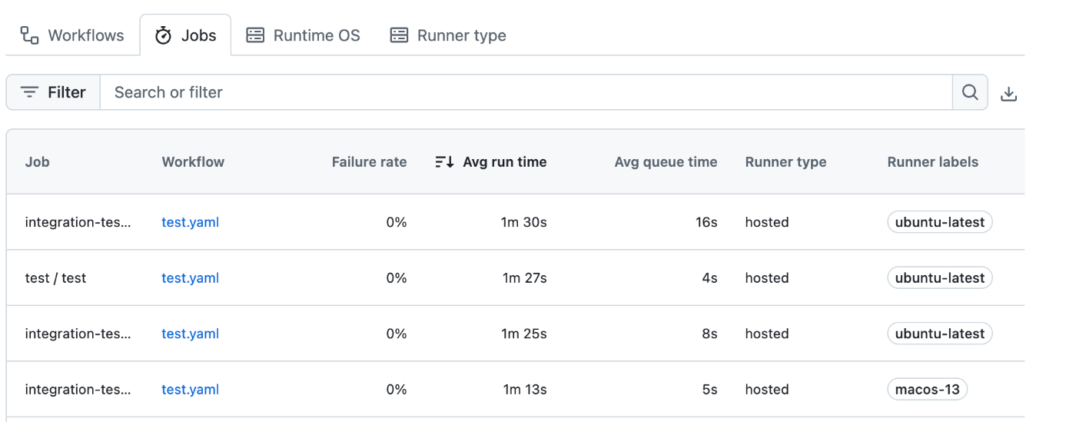Click the stopwatch icon on Jobs tab
Viewport: 1076px width, 422px height.
tap(163, 35)
